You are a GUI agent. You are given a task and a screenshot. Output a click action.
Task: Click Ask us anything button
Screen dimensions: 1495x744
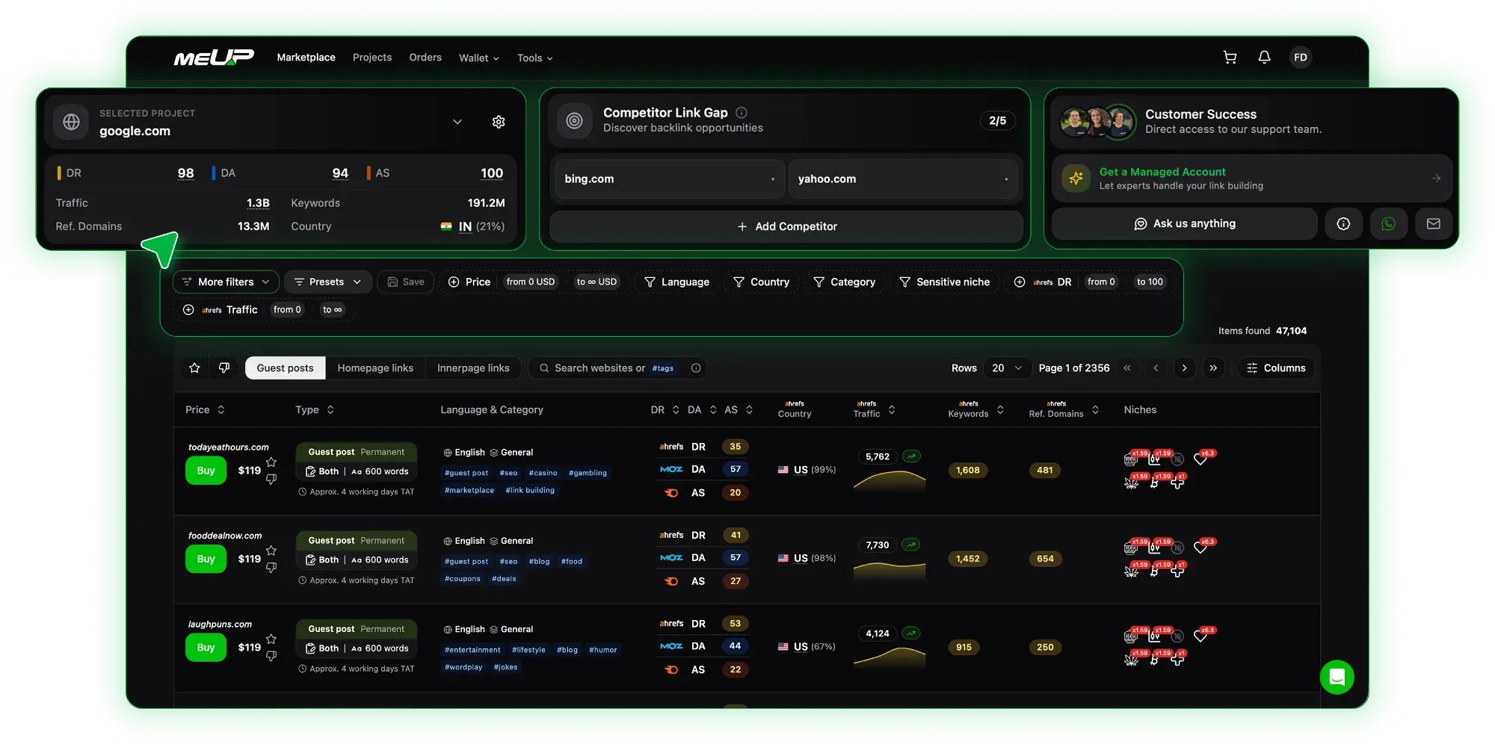click(x=1185, y=223)
